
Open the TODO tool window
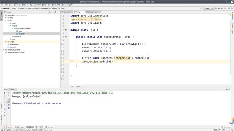tap(39, 127)
